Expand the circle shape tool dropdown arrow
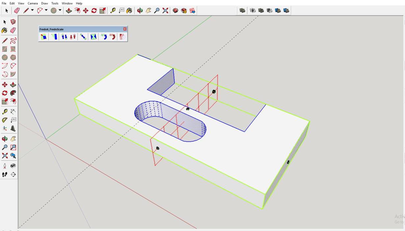The image size is (405, 231). 60,10
